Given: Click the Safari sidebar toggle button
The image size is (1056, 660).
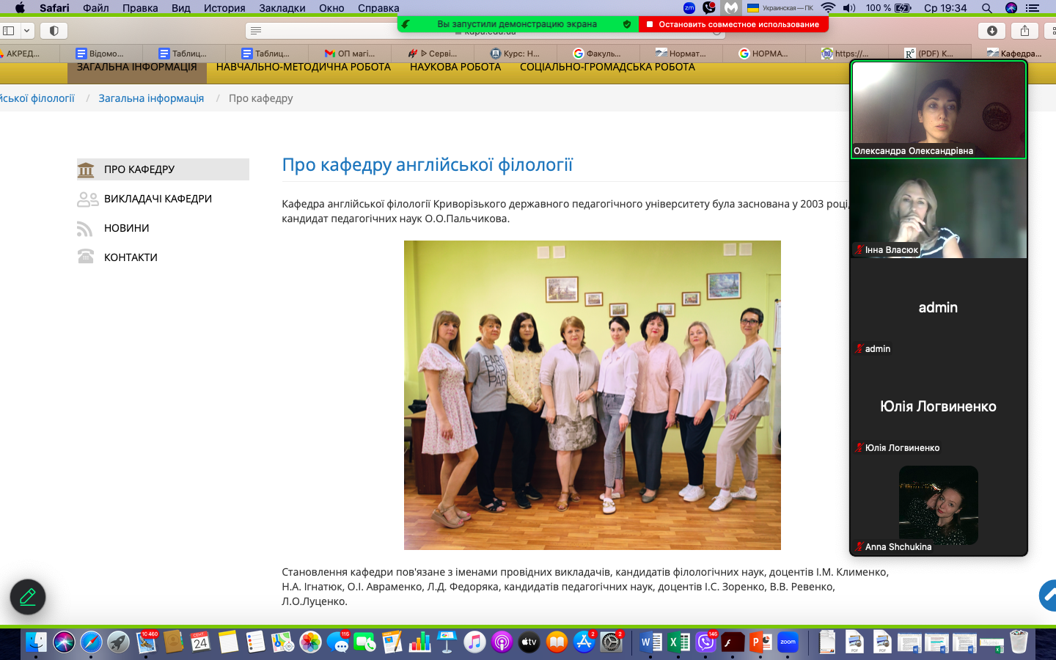Looking at the screenshot, I should (x=9, y=31).
